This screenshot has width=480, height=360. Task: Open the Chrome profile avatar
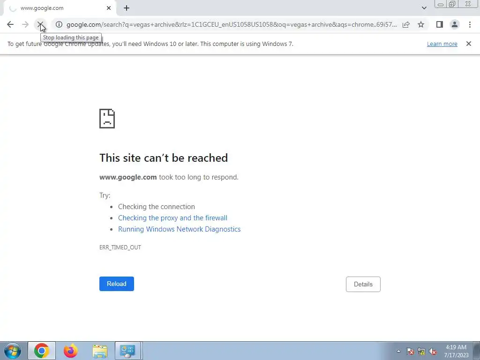click(x=455, y=24)
